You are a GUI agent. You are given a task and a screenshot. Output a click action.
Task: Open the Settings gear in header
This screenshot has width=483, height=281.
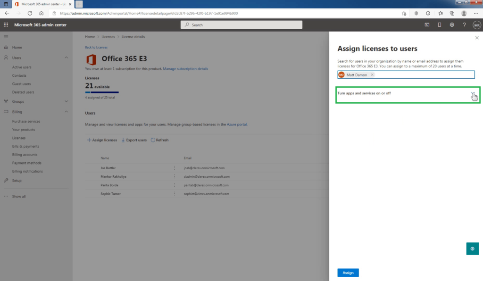coord(451,25)
